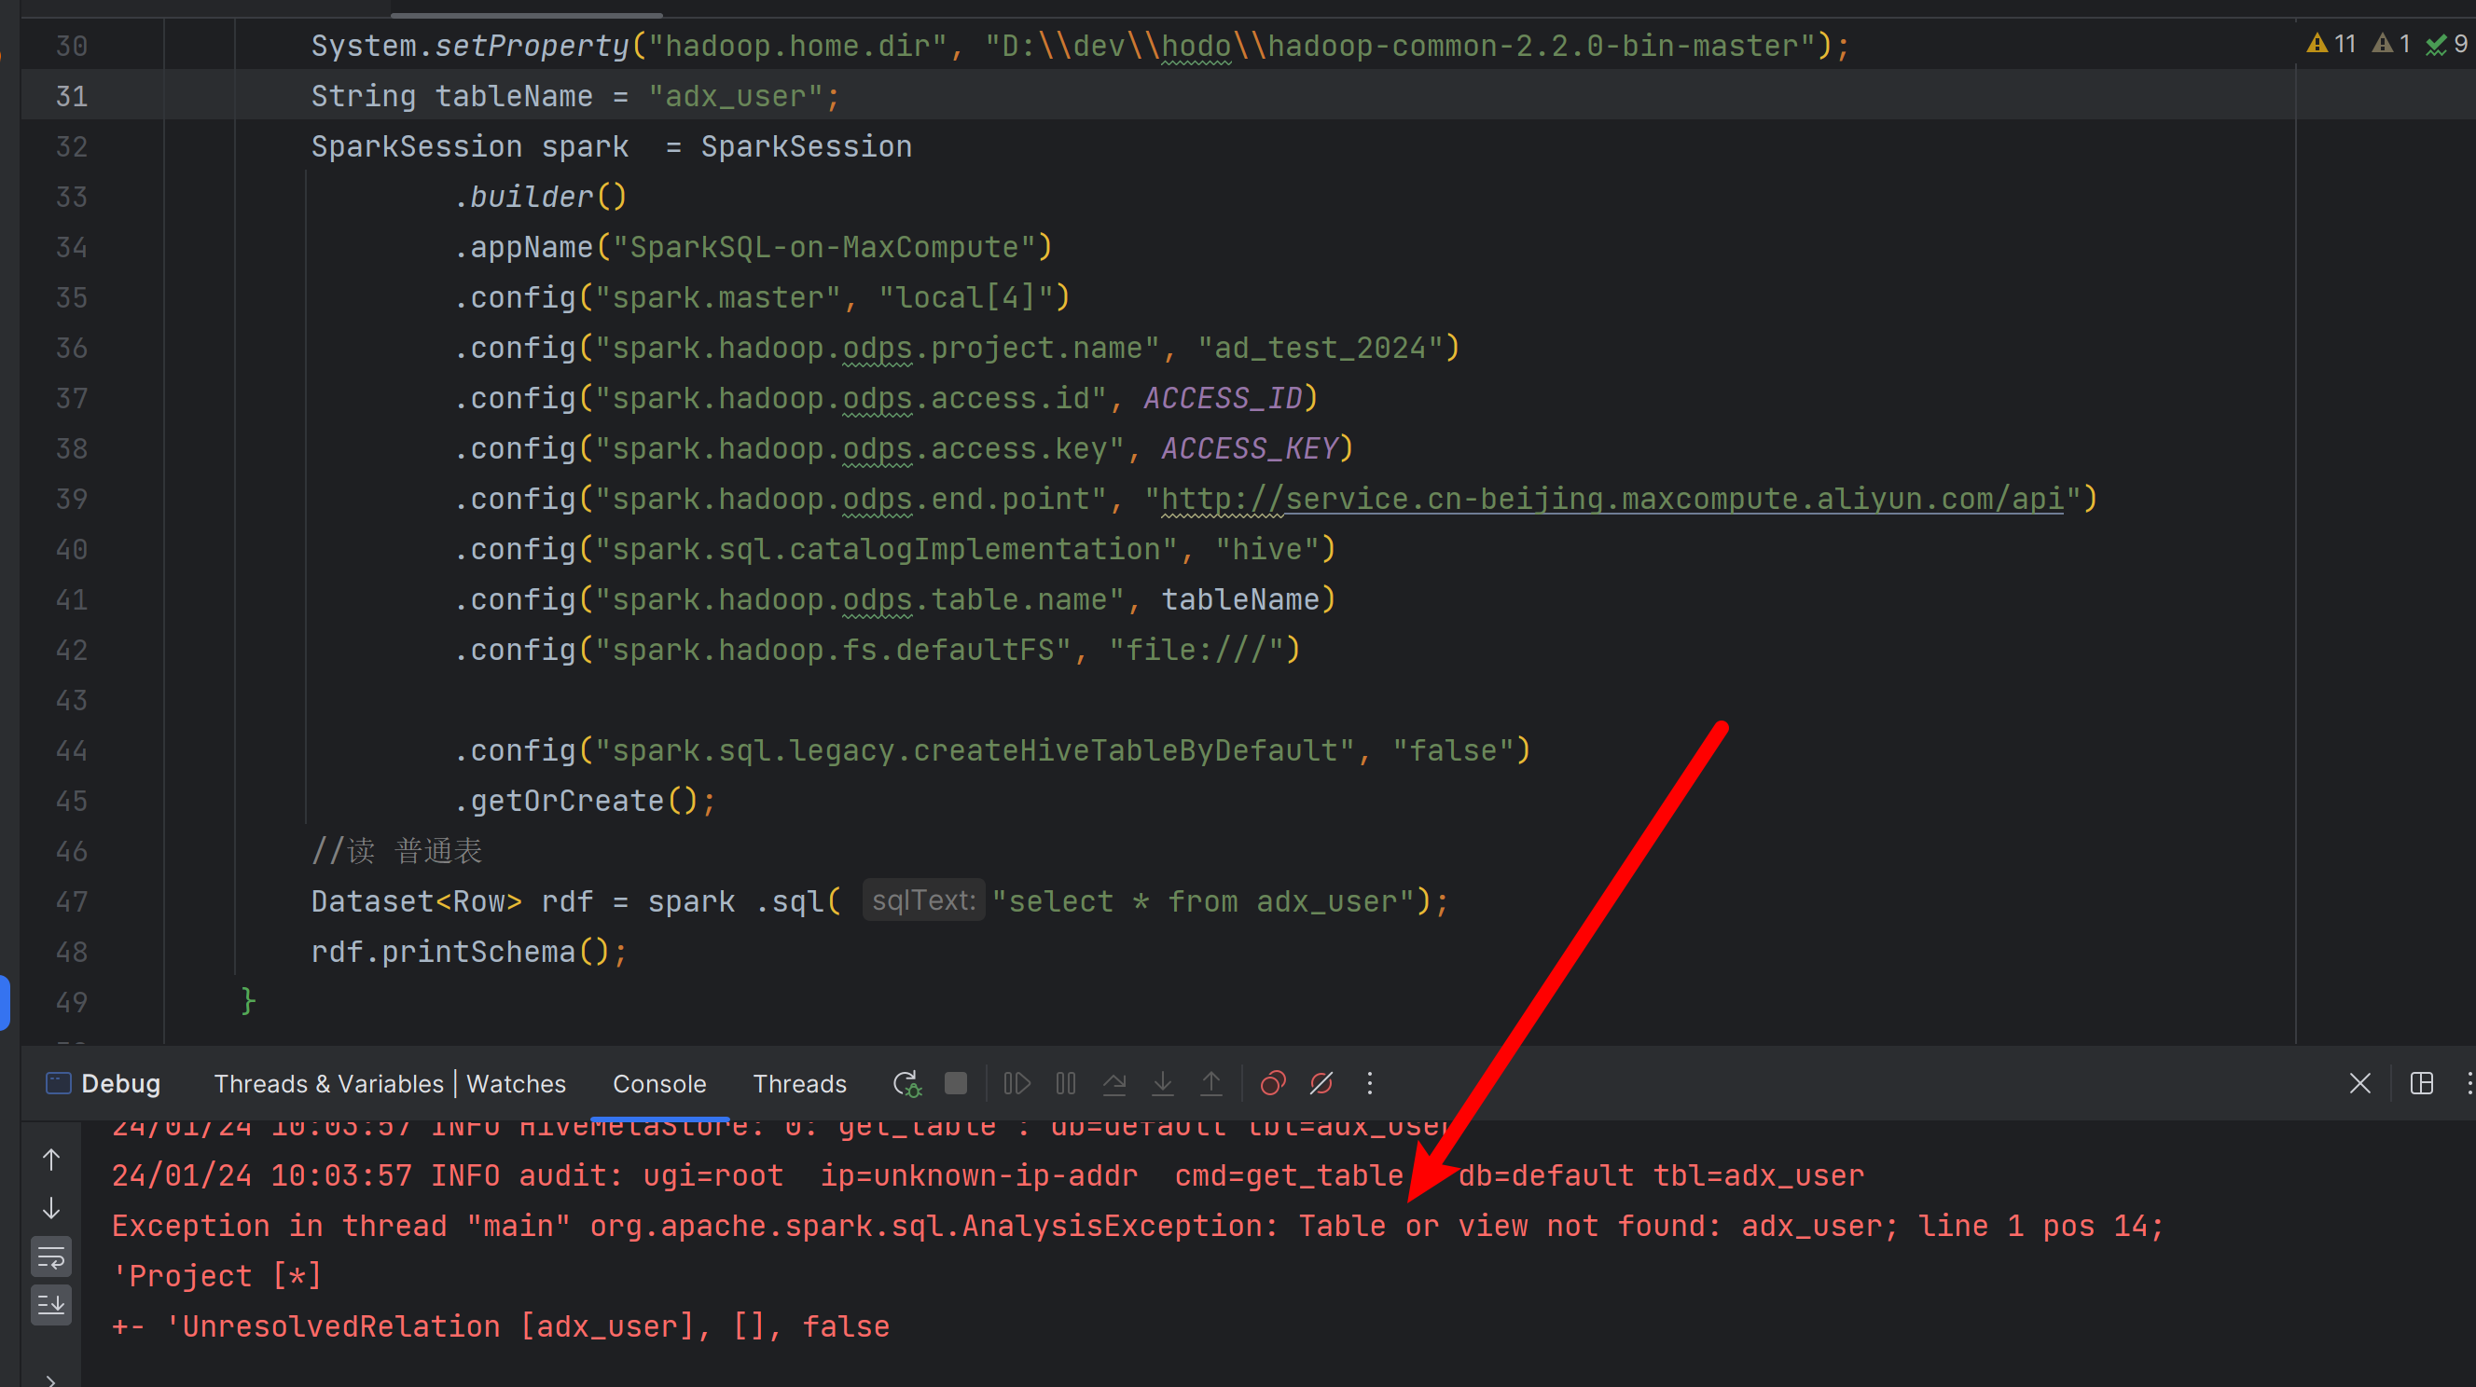Open debug layout settings icon
The image size is (2476, 1387).
point(2421,1083)
